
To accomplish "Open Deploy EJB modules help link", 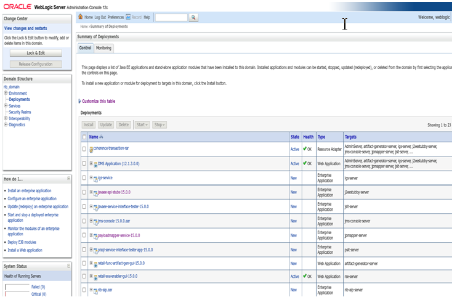I will [22, 242].
